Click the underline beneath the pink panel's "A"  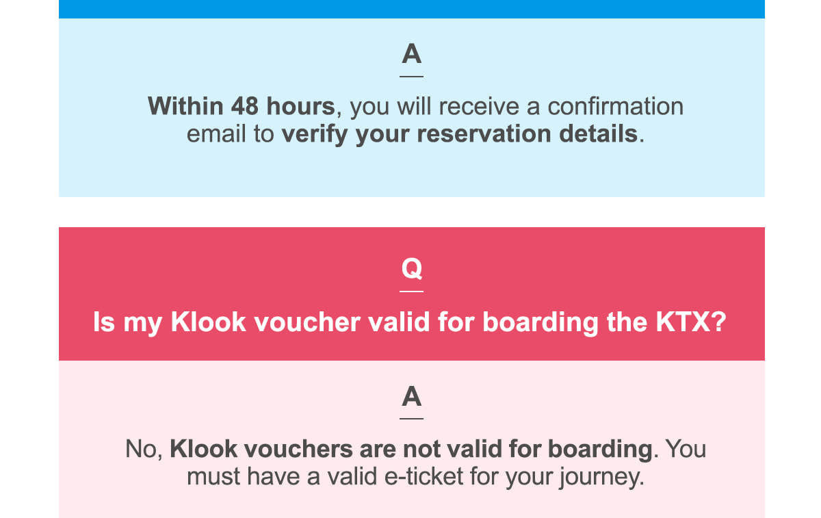click(x=411, y=418)
